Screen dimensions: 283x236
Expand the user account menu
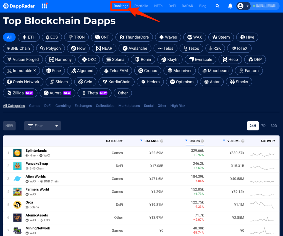coord(243,6)
